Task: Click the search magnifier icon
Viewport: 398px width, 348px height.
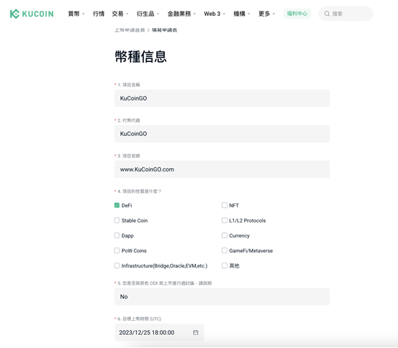Action: point(327,14)
